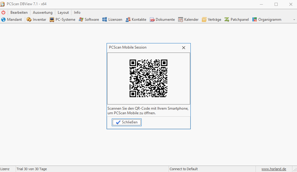The image size is (297, 172).
Task: Show the Organigramm chart
Action: tap(267, 20)
